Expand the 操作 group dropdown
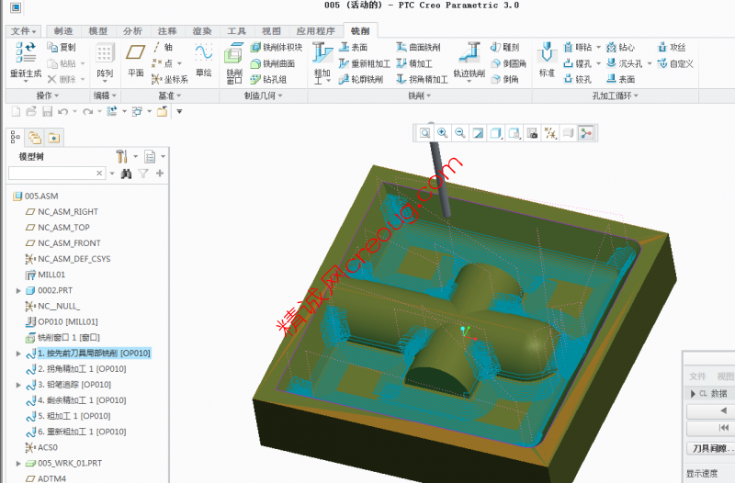 click(48, 96)
